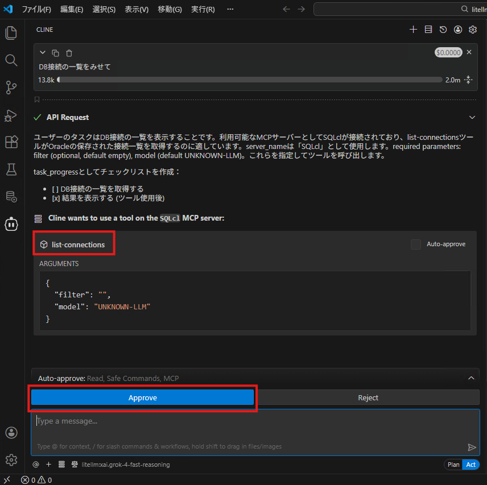Expand the API Request details
Viewport: 487px width, 485px height.
[x=472, y=117]
